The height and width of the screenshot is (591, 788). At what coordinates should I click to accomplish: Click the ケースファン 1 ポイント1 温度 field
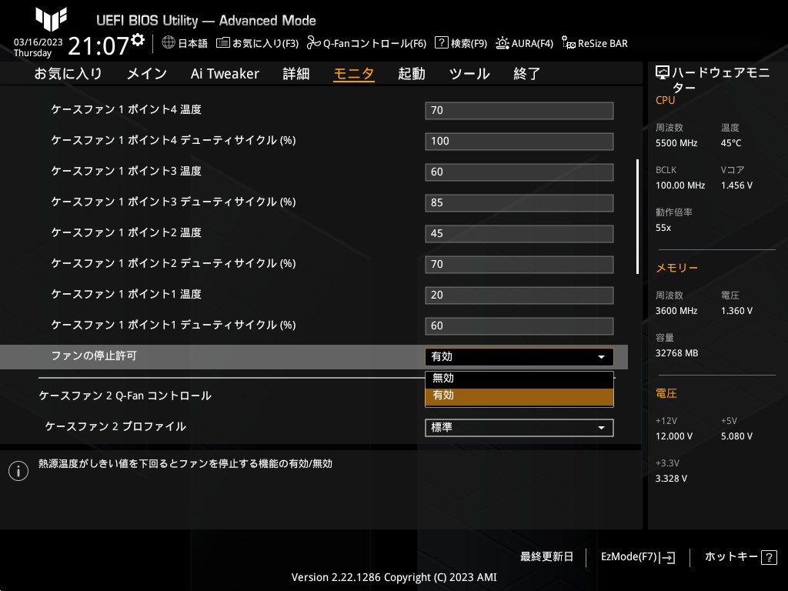[x=519, y=295]
